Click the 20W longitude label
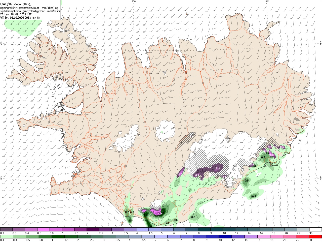322x242 pixels. coord(134,1)
